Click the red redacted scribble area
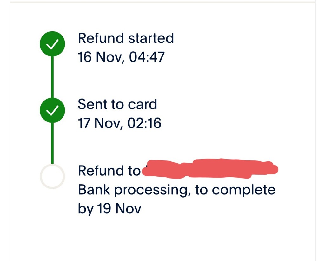Screen dimensions: 325x261 209,168
